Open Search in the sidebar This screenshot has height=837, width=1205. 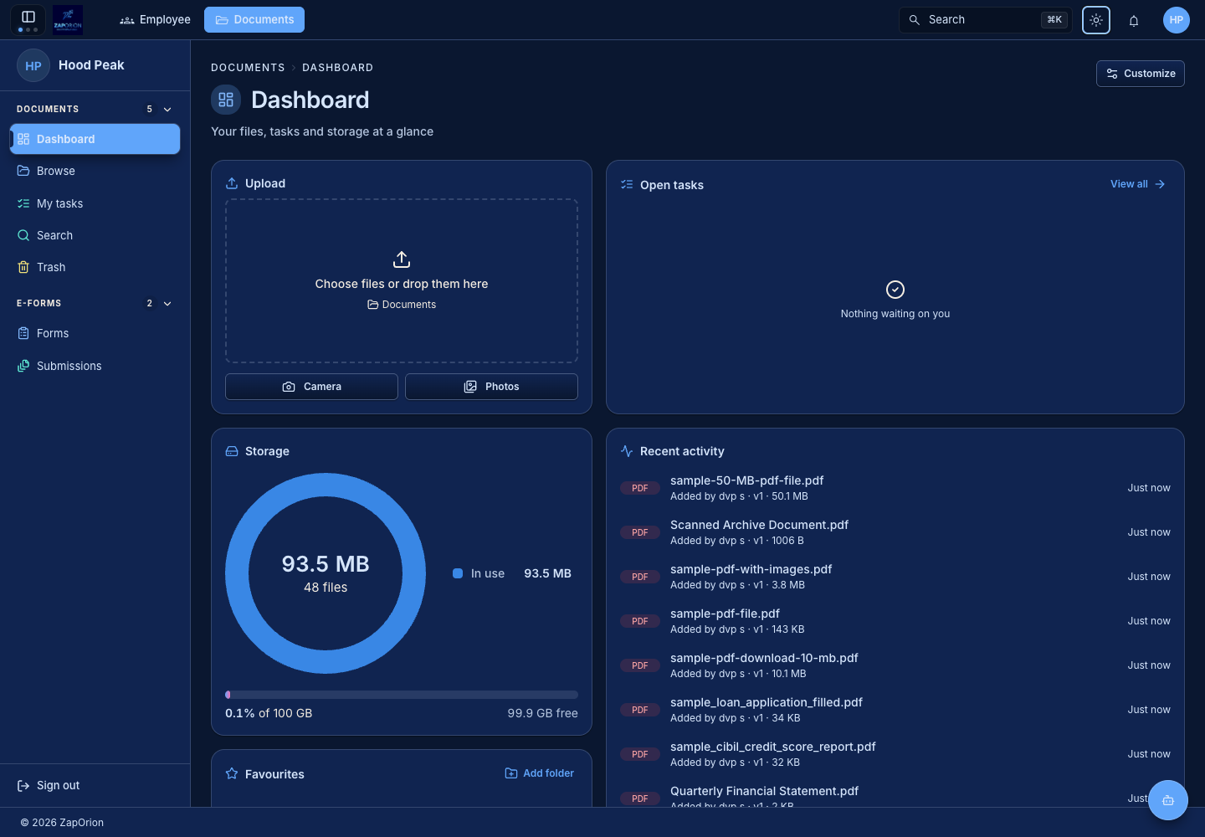pos(95,235)
